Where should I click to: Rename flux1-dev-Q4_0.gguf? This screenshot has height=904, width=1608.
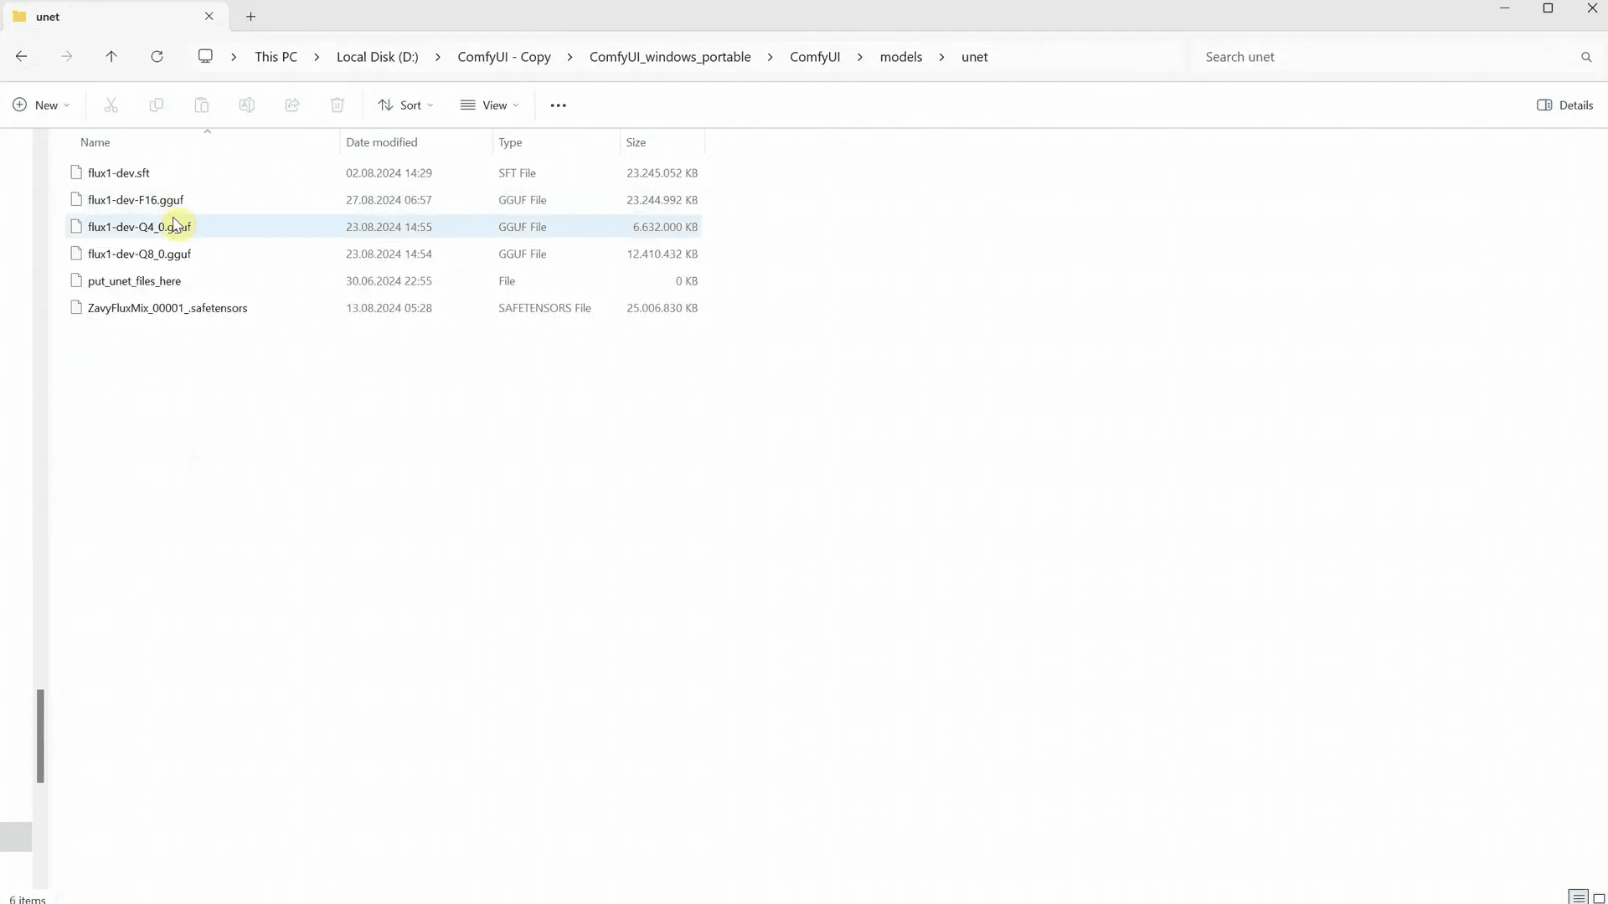(246, 105)
